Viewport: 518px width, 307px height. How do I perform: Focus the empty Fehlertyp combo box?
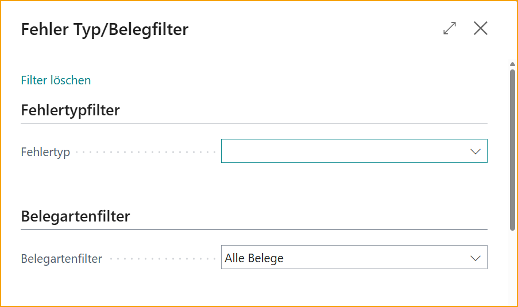pos(354,151)
